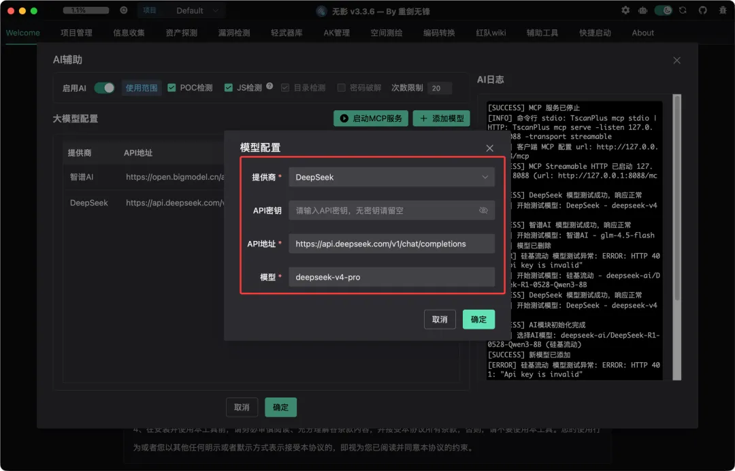Click the 添加模型 button
Viewport: 735px width, 471px height.
tap(441, 118)
